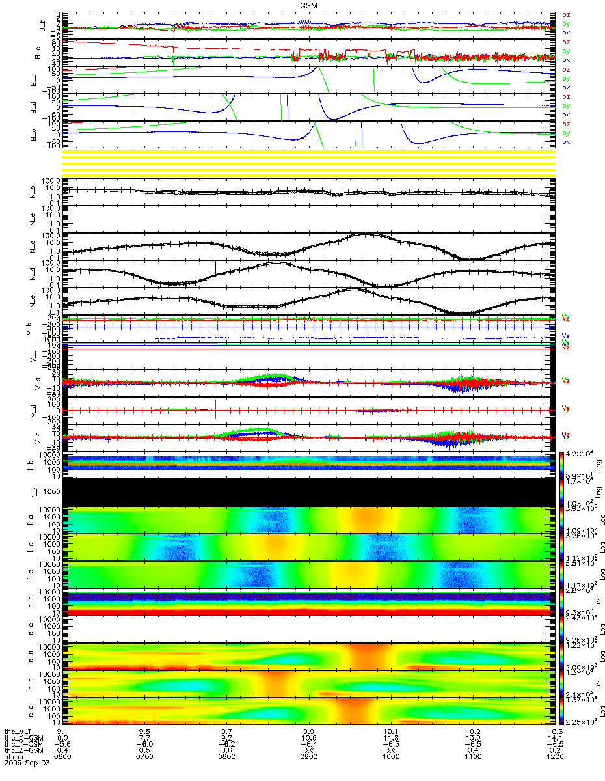The width and height of the screenshot is (605, 781).
Task: Click the 0900 time tick label
Action: coord(308,756)
